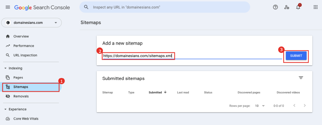Viewport: 322px width, 125px height.
Task: Open Rows per page dropdown
Action: [x=260, y=106]
